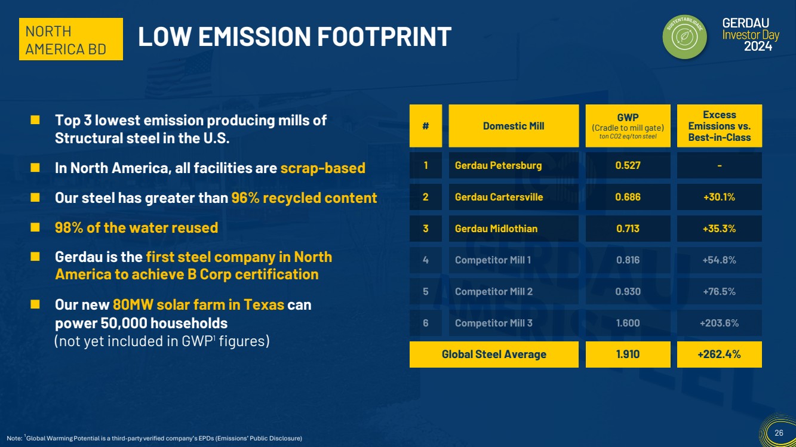Click the LOW EMISSION FOOTPRINT slide title

tap(294, 37)
